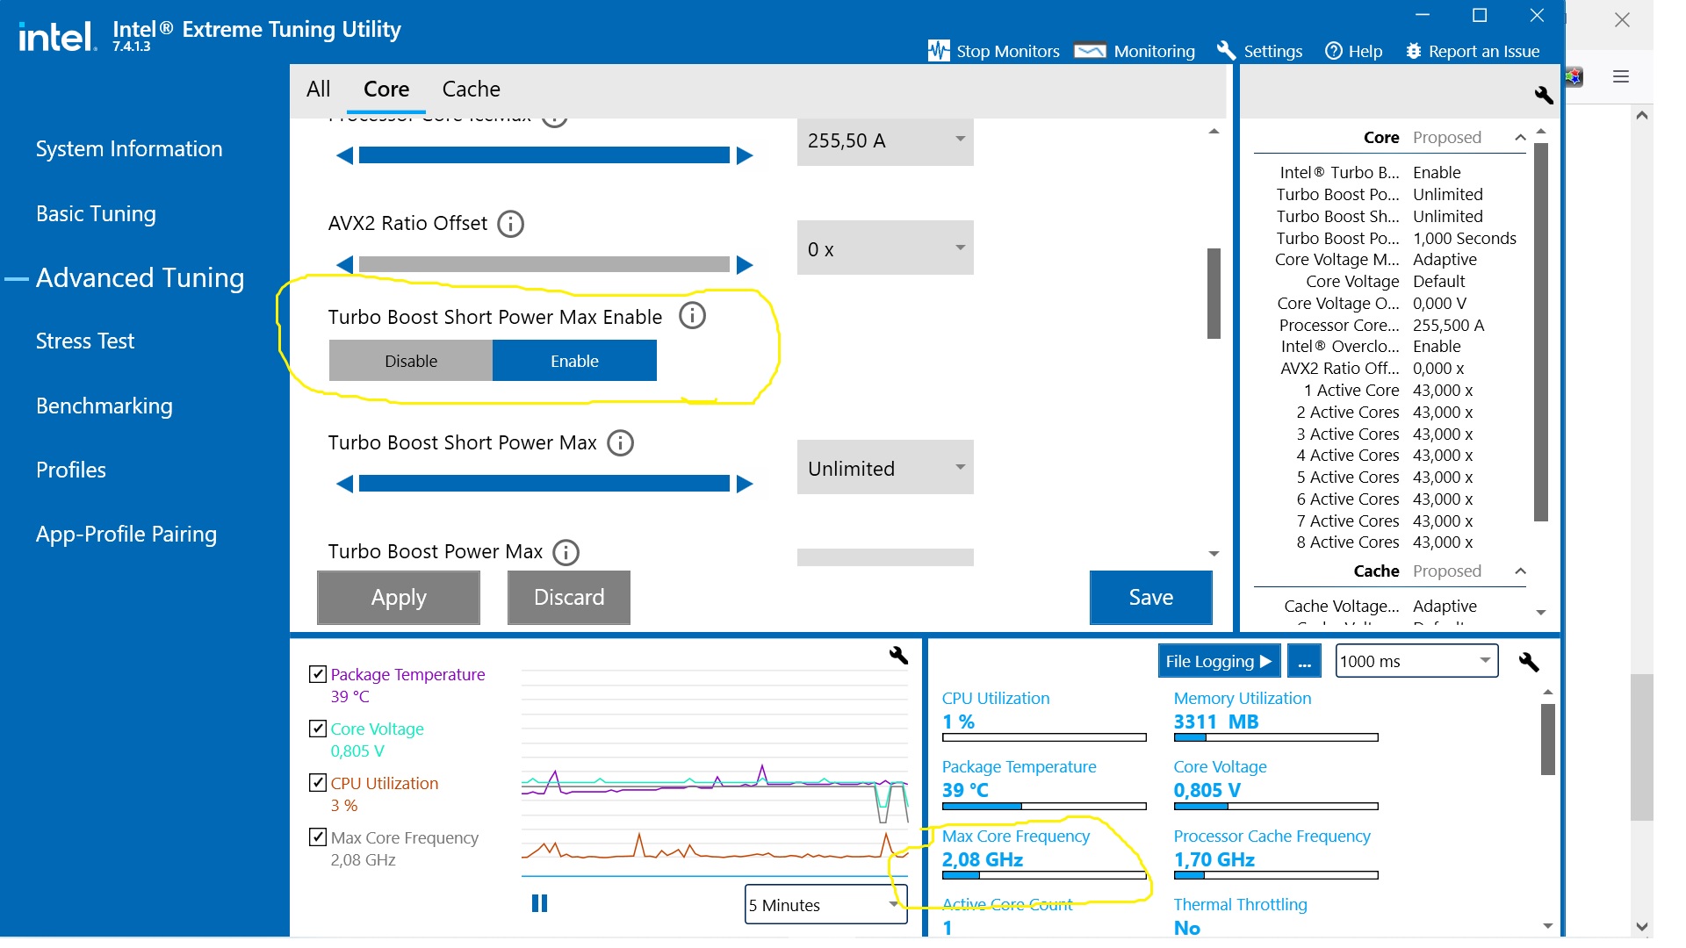Select Disable for Turbo Boost Short Power Max Enable
Image resolution: width=1686 pixels, height=948 pixels.
(x=411, y=361)
